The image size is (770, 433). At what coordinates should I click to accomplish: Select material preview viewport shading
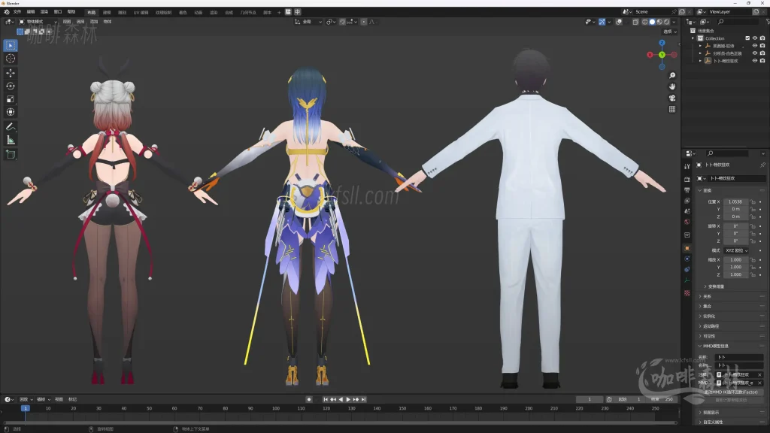659,22
